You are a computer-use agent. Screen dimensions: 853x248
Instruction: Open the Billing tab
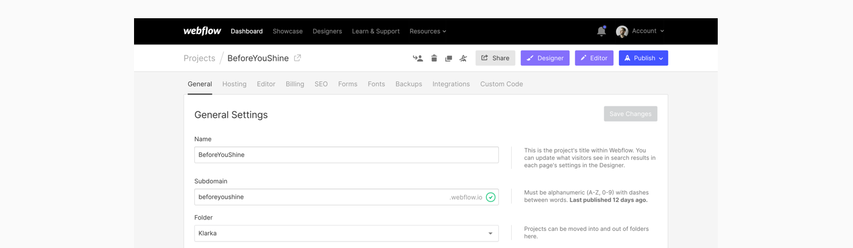[295, 84]
